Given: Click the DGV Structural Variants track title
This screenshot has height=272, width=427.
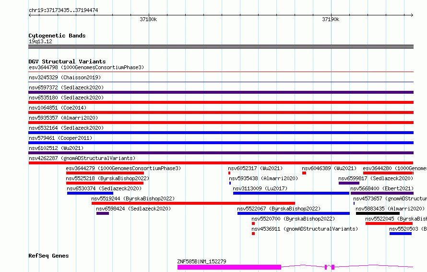Looking at the screenshot, I should coord(67,62).
